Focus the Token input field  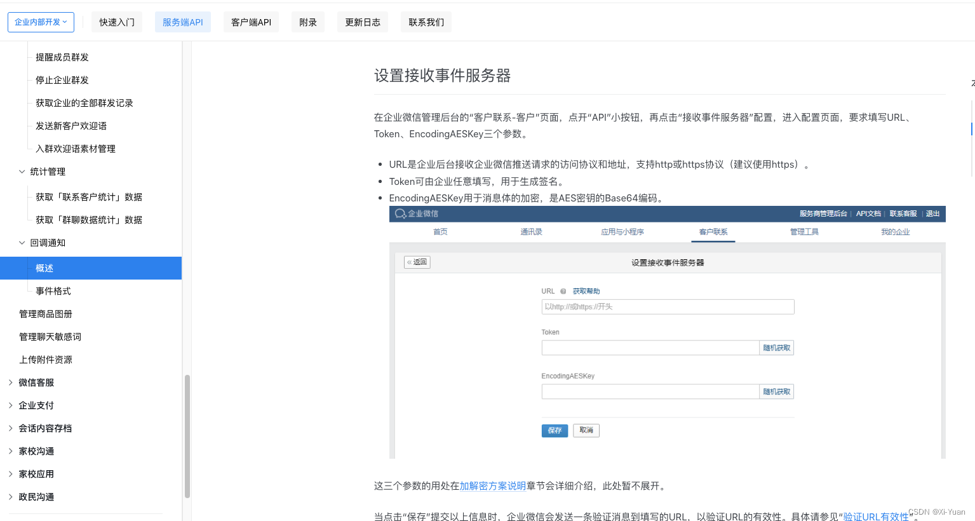click(650, 348)
